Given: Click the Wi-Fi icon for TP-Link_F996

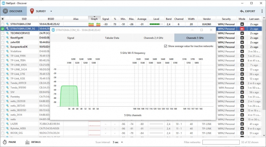Looking at the screenshot, I should (x=7, y=56).
